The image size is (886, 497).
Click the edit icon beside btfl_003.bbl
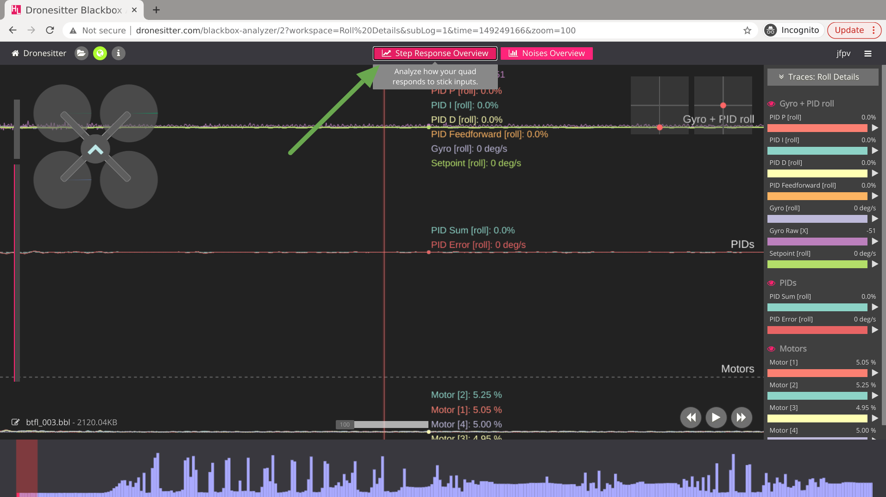pos(15,422)
